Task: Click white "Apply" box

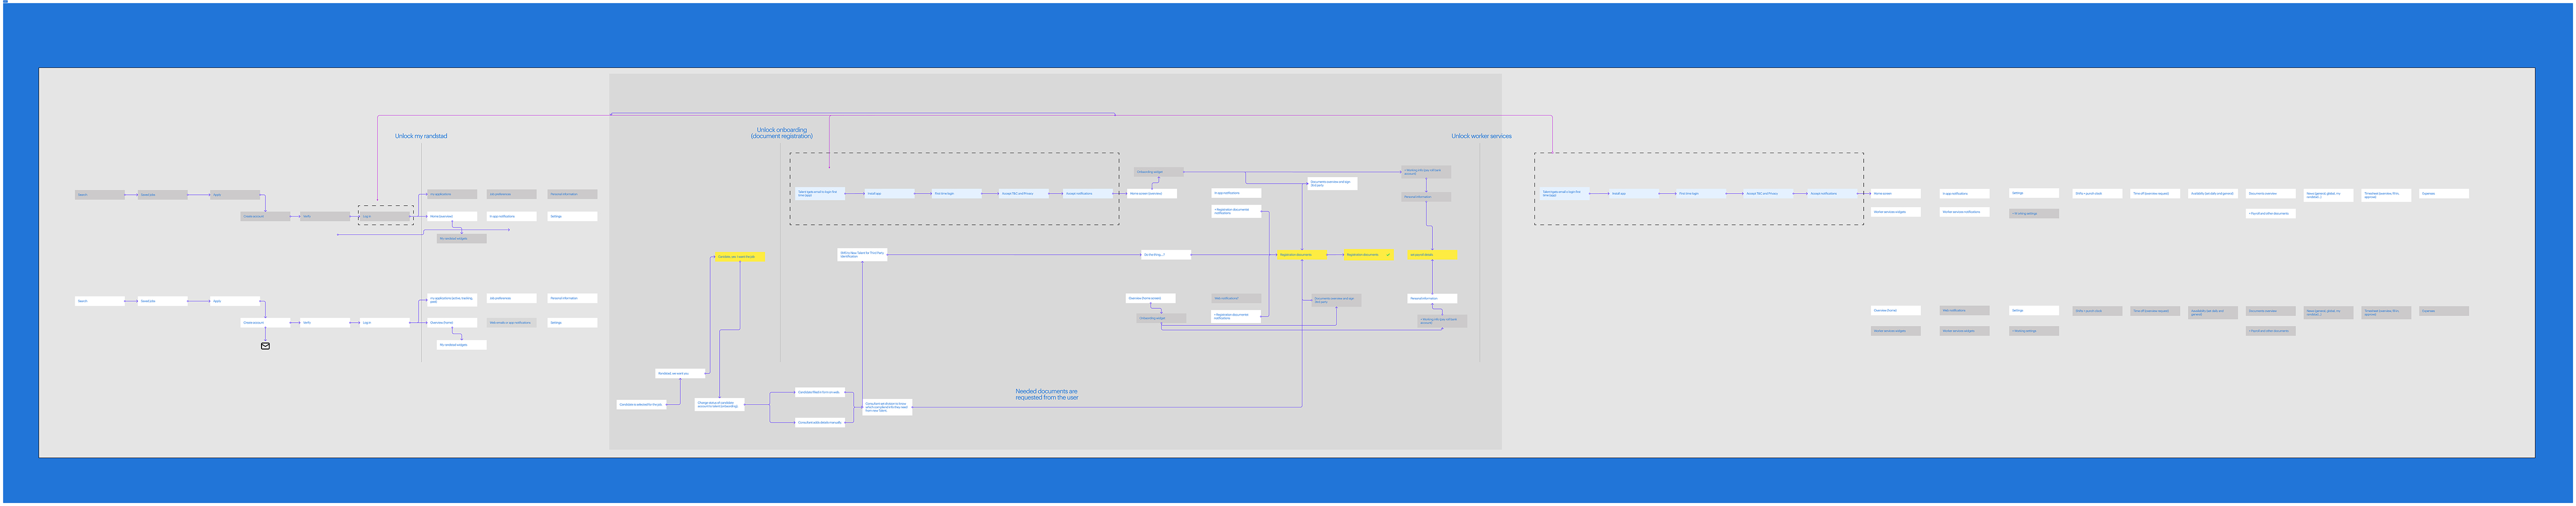Action: [x=235, y=300]
